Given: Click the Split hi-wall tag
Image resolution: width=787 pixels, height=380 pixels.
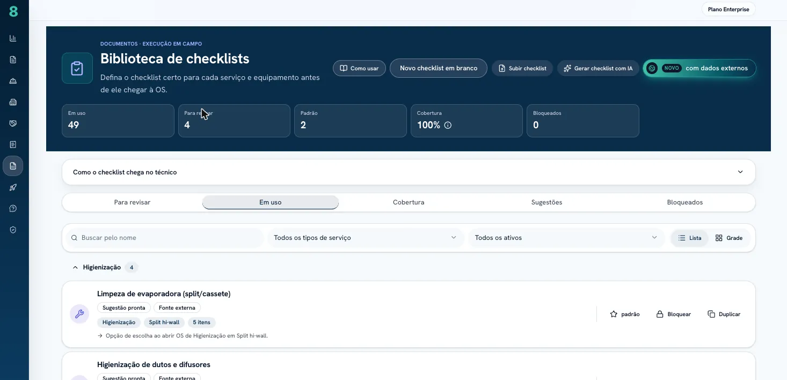Looking at the screenshot, I should (x=164, y=323).
